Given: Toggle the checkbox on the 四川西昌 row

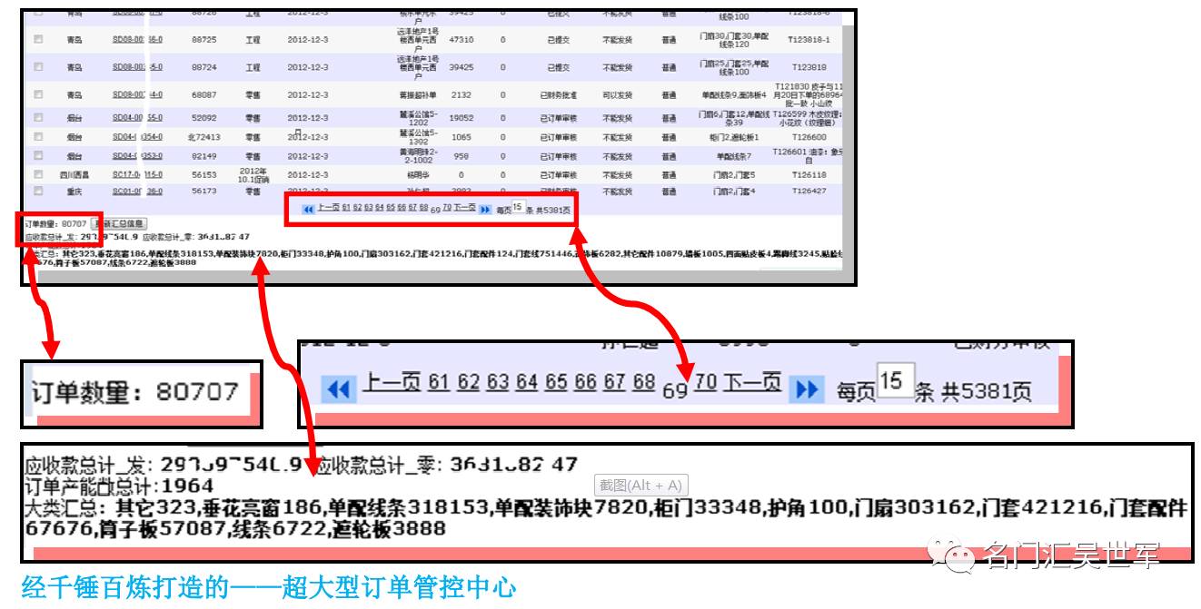Looking at the screenshot, I should click(38, 174).
